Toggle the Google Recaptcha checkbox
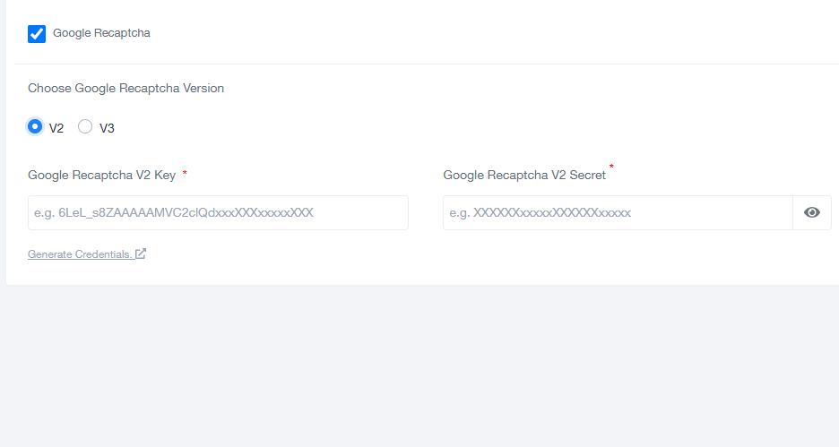839x447 pixels. coord(37,34)
